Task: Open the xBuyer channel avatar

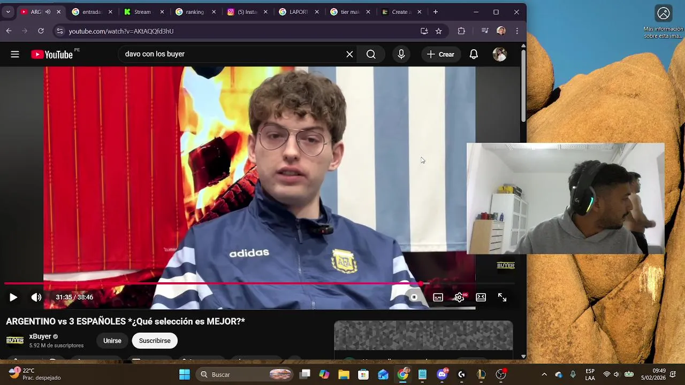Action: [15, 341]
